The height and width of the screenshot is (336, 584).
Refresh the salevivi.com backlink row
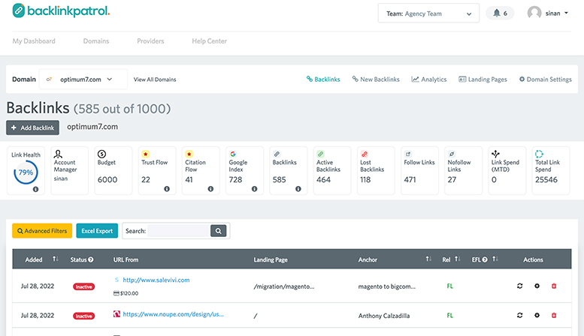520,286
